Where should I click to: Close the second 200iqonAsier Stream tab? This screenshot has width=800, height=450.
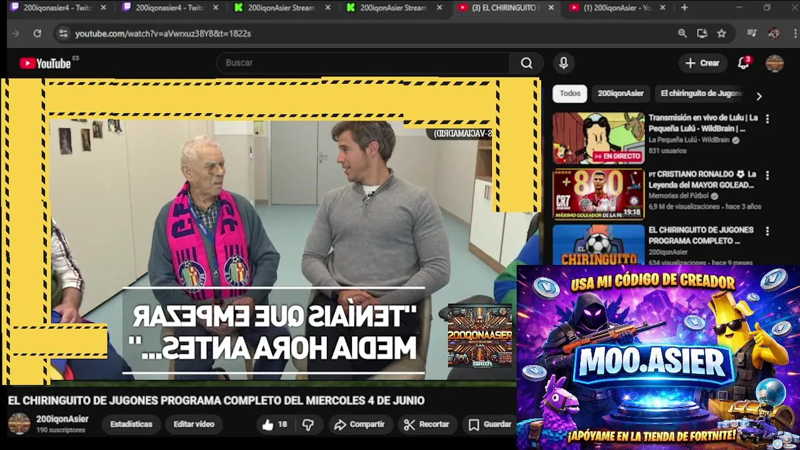point(439,8)
